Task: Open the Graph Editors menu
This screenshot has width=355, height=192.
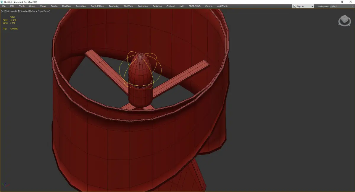Action: point(97,6)
